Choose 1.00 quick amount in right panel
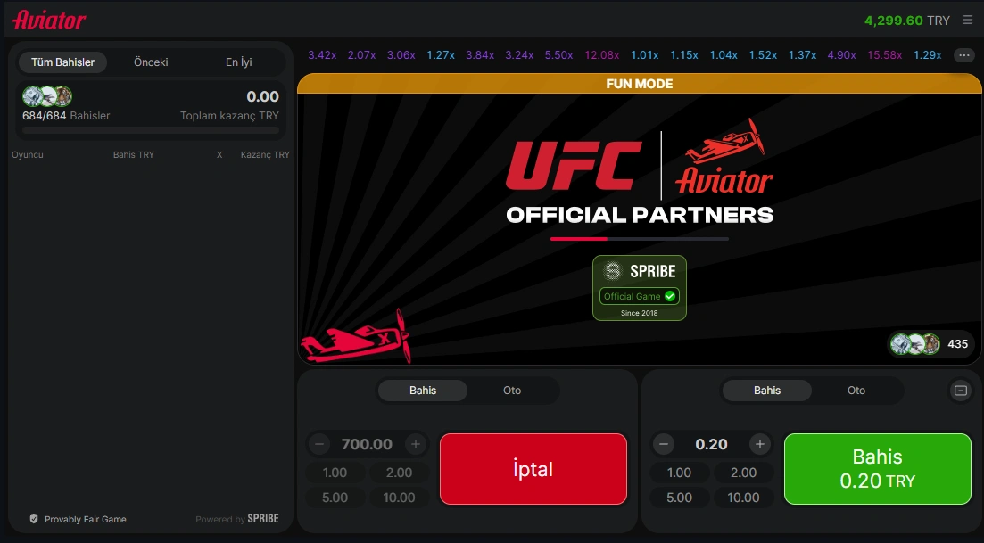 (679, 473)
